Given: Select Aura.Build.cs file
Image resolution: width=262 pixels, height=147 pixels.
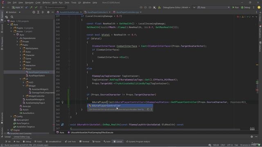Looking at the screenshot, I should pos(28,113).
